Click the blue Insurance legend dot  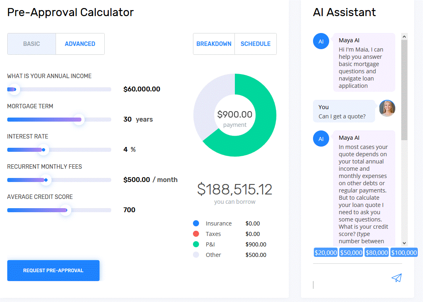click(x=196, y=223)
